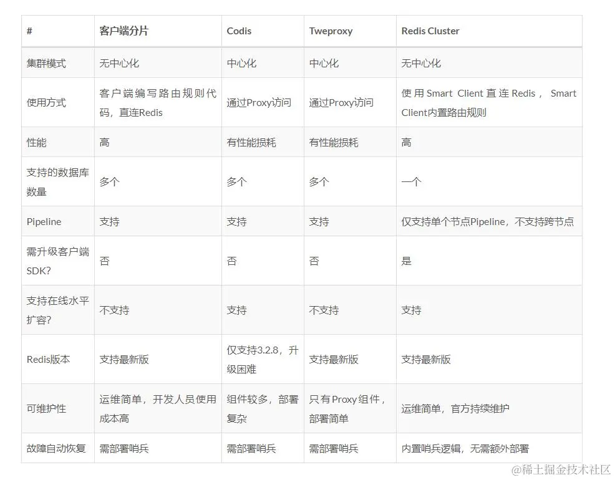The height and width of the screenshot is (480, 615).
Task: Click '支持' in Codis online scaling row
Action: 236,310
